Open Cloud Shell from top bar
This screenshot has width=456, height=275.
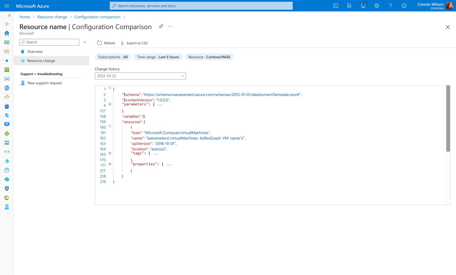pos(336,6)
